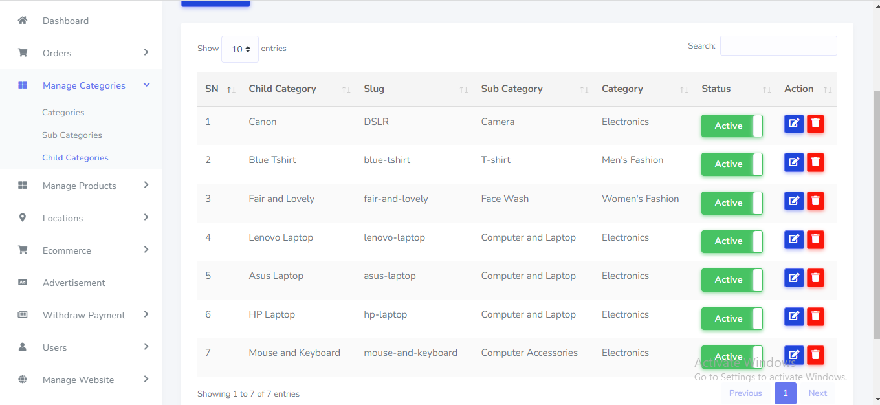
Task: Delete the Lenovo Laptop child category
Action: point(815,239)
